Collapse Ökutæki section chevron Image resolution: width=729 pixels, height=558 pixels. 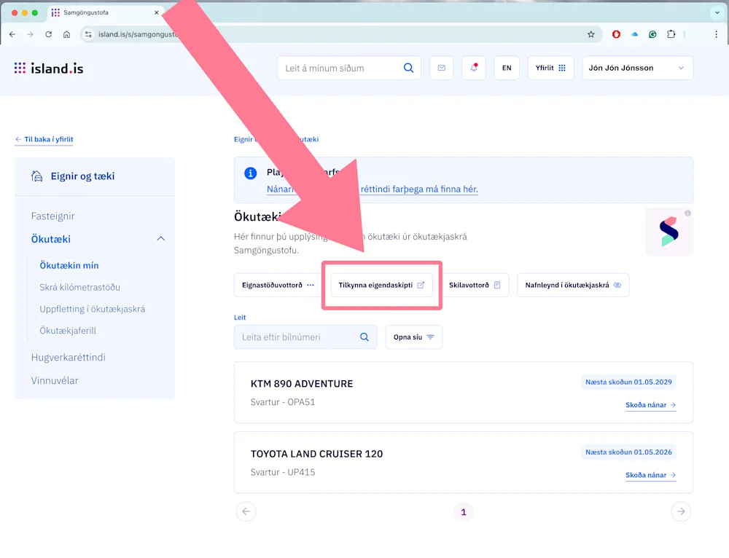tap(161, 239)
